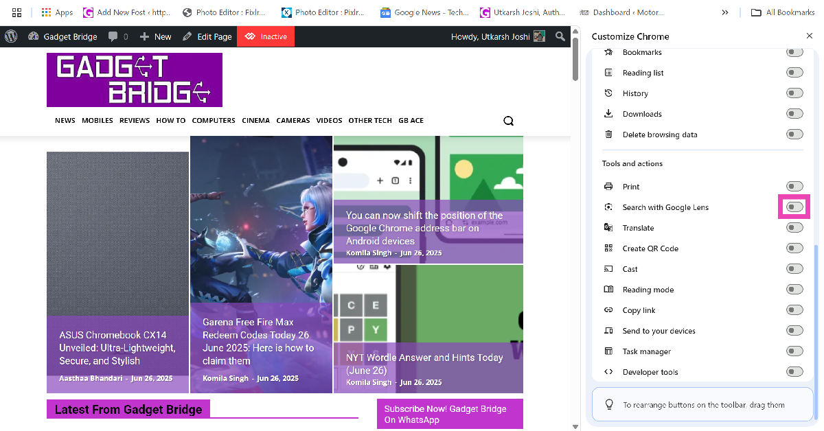Open Howdy, Utkarsh Joshi account menu
Screen dimensions: 824x431
[498, 36]
